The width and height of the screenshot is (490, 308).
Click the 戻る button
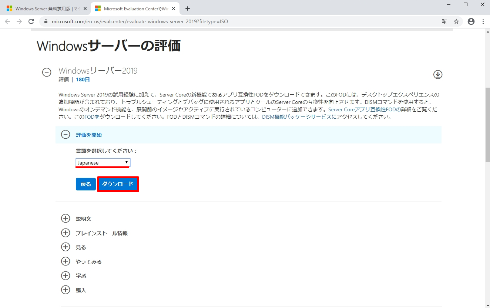[86, 184]
